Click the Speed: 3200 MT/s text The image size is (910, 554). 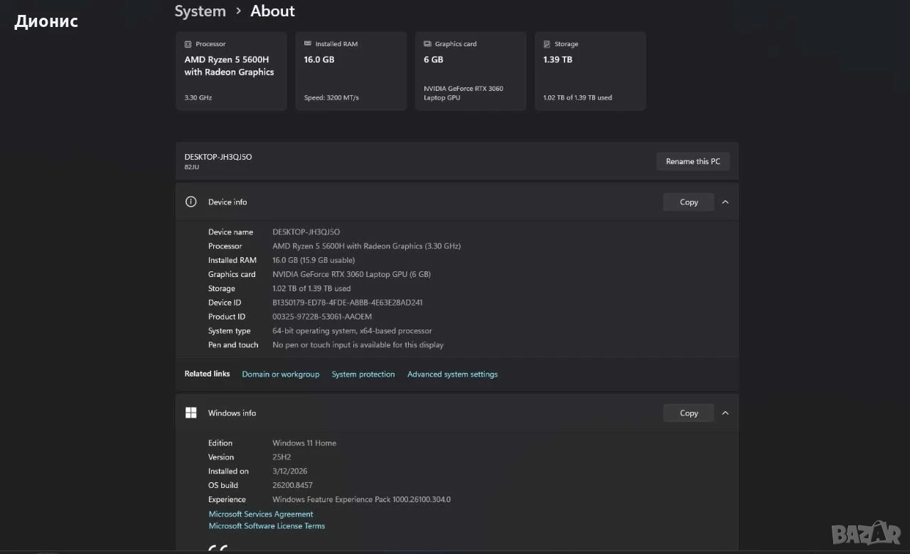[331, 98]
